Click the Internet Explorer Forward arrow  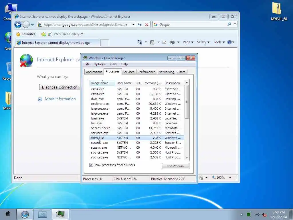(x=26, y=25)
